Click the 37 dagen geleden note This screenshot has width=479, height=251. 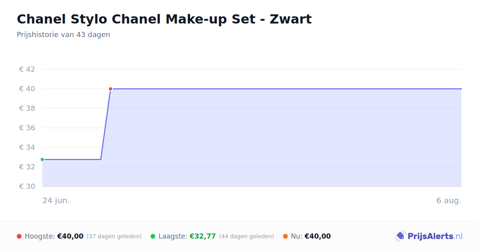tap(114, 236)
